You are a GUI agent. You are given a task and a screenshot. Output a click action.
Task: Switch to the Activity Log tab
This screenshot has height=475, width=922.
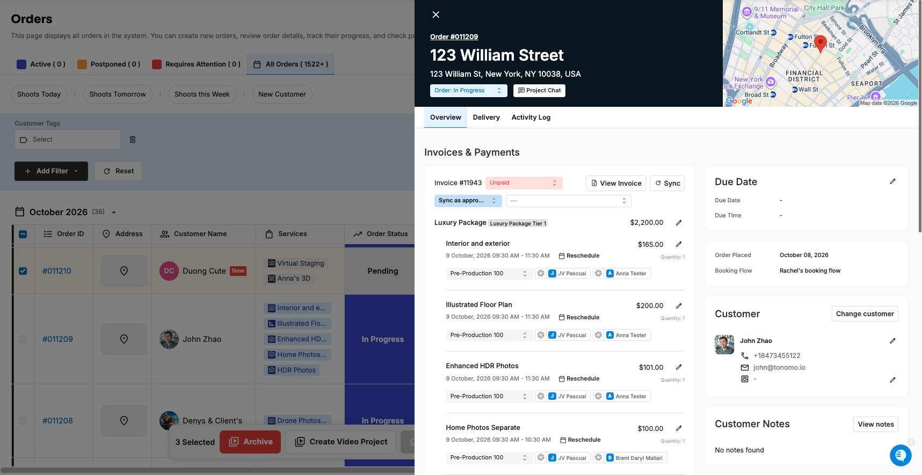pyautogui.click(x=531, y=118)
